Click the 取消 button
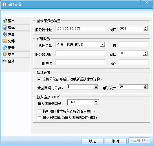This screenshot has width=154, height=146. pos(116,141)
